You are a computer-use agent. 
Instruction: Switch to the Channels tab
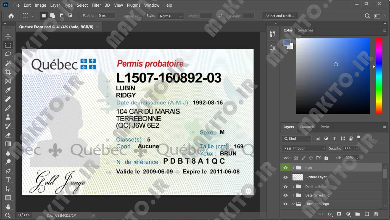pyautogui.click(x=307, y=127)
